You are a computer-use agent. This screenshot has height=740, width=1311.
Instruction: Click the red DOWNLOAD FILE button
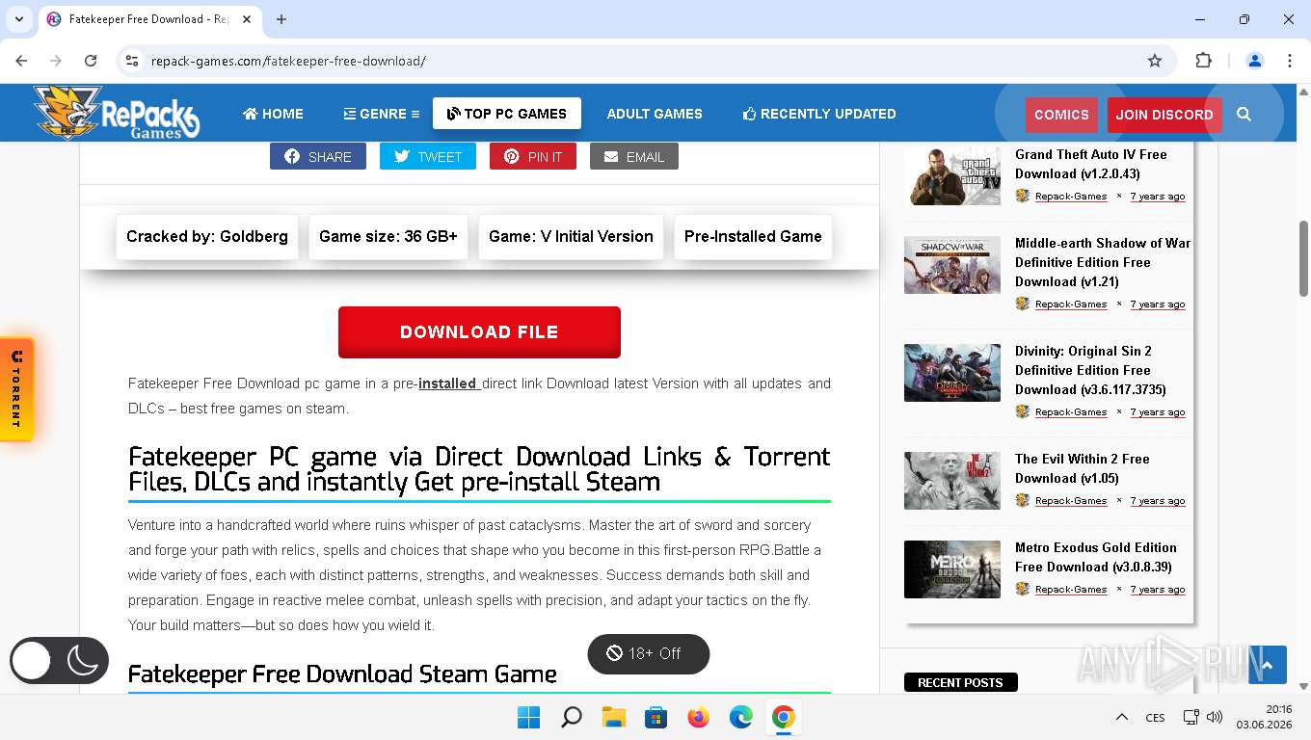[x=479, y=332]
